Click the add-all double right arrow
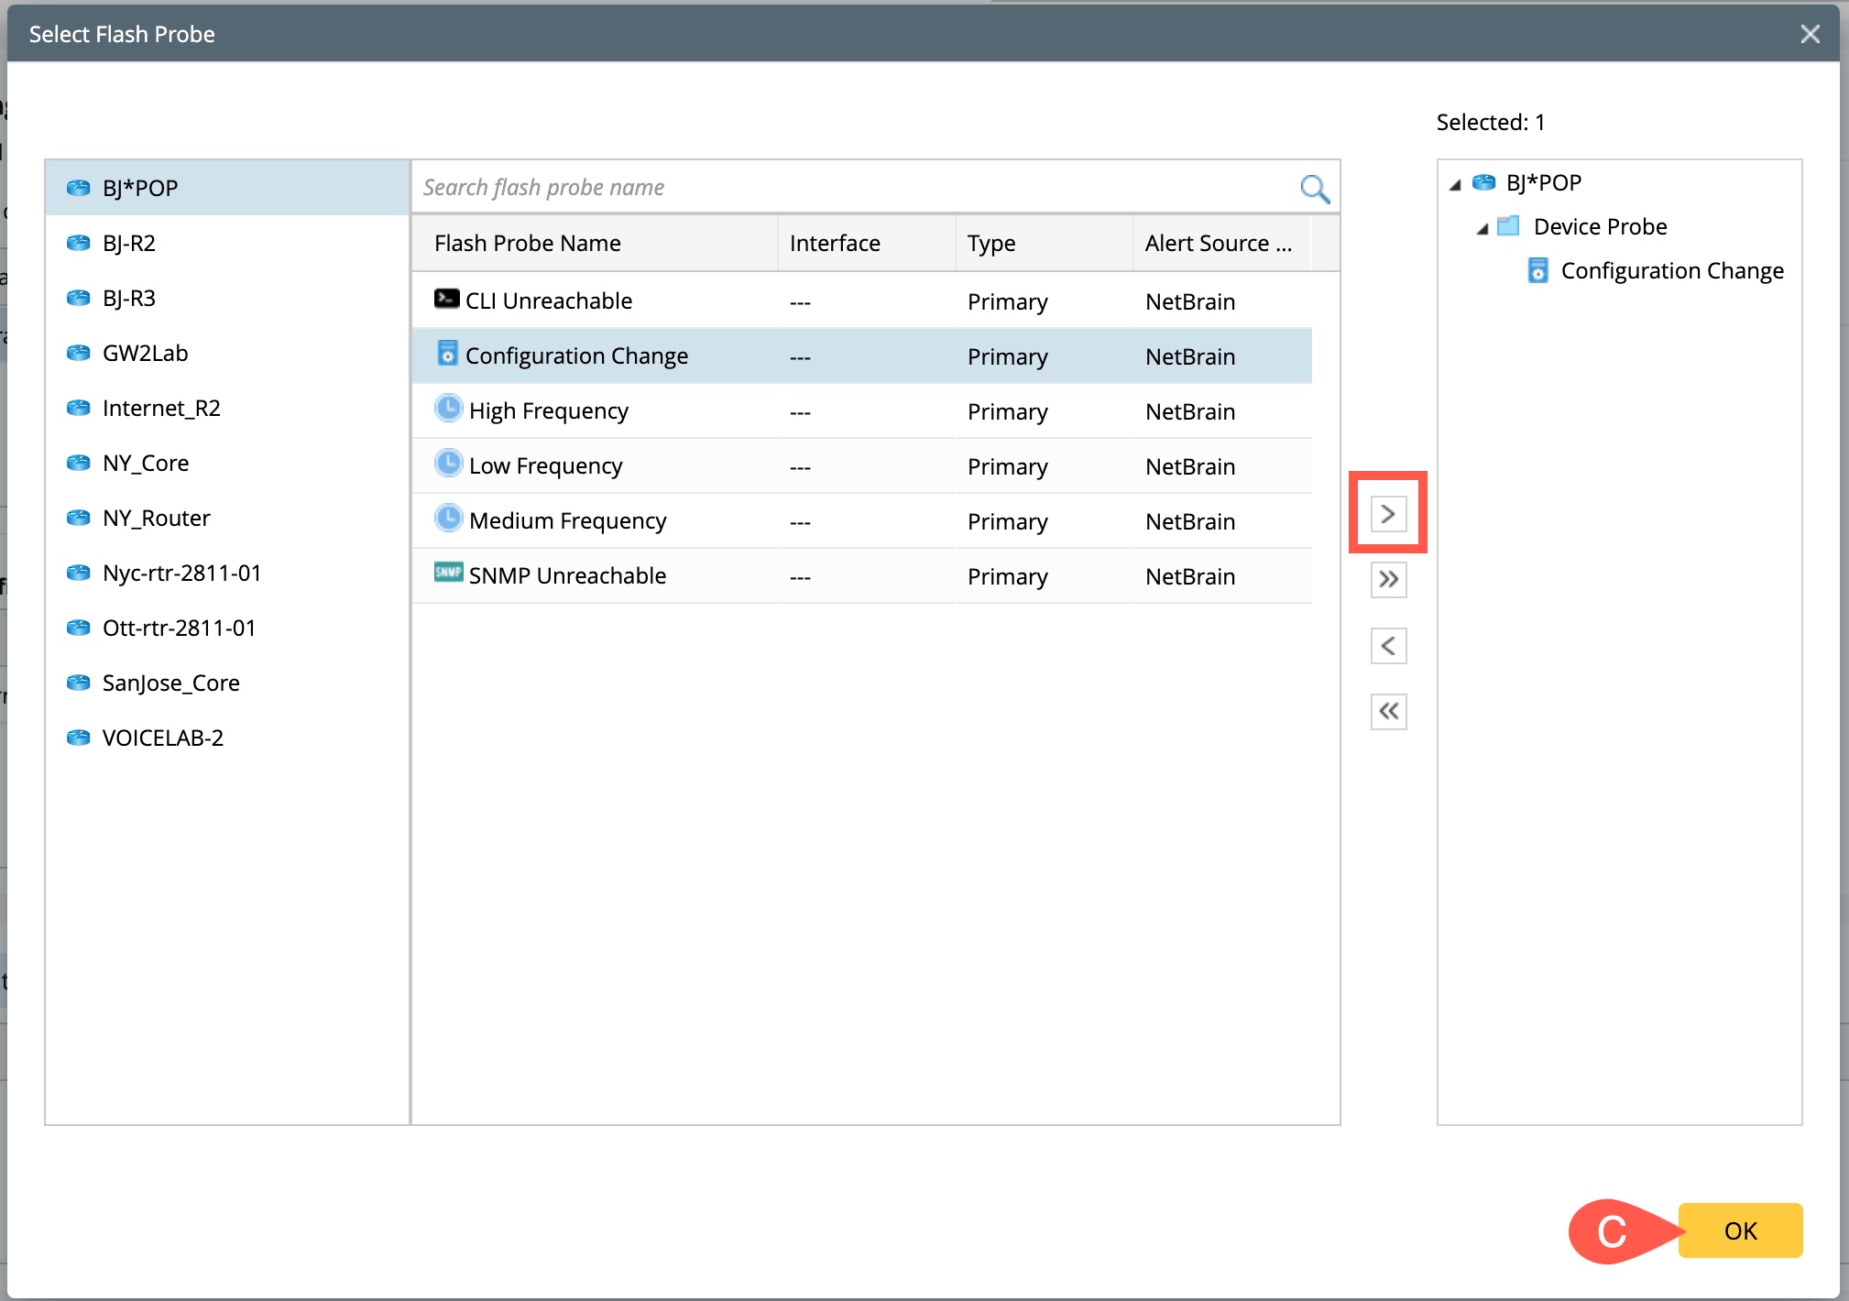The image size is (1849, 1301). [1388, 580]
